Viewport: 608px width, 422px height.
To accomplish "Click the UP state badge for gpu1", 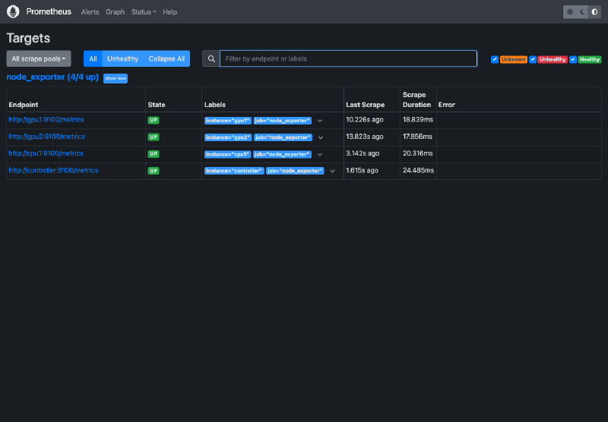I will click(x=154, y=120).
